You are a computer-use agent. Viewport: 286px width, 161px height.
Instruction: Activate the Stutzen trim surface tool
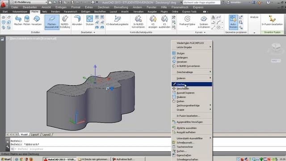point(89,21)
